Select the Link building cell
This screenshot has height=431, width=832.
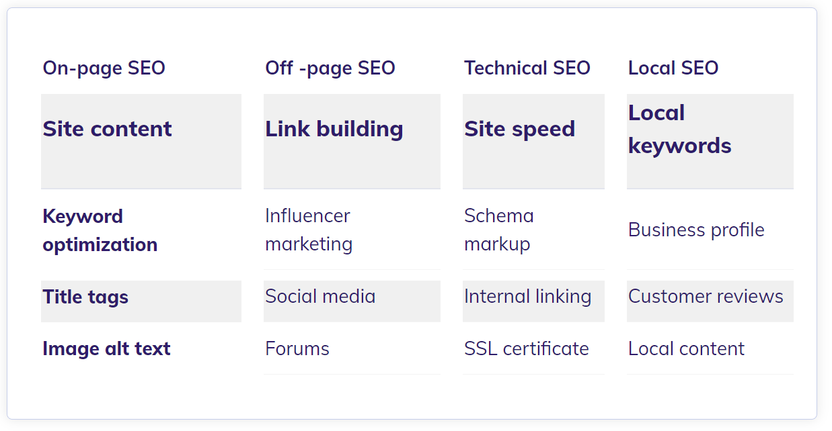352,142
